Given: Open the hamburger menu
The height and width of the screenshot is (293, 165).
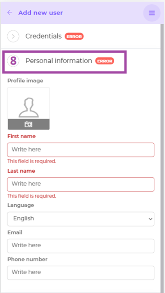Looking at the screenshot, I should pos(152,13).
